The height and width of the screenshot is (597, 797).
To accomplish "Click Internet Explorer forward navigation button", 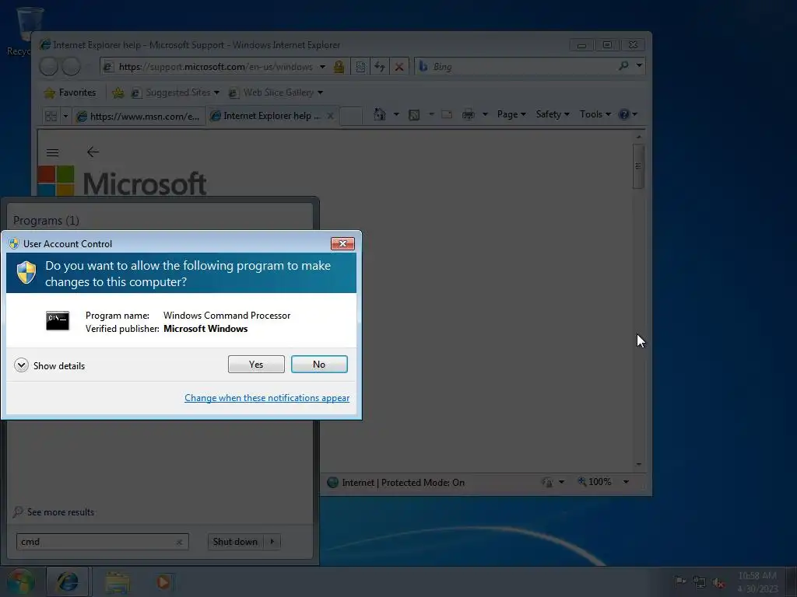I will tap(71, 67).
